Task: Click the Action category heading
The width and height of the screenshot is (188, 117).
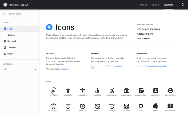Action: click(49, 81)
